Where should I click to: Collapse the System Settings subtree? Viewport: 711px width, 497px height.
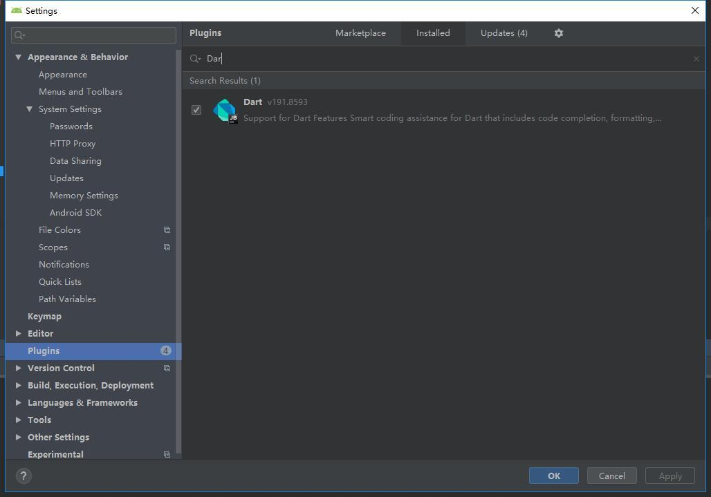tap(30, 109)
